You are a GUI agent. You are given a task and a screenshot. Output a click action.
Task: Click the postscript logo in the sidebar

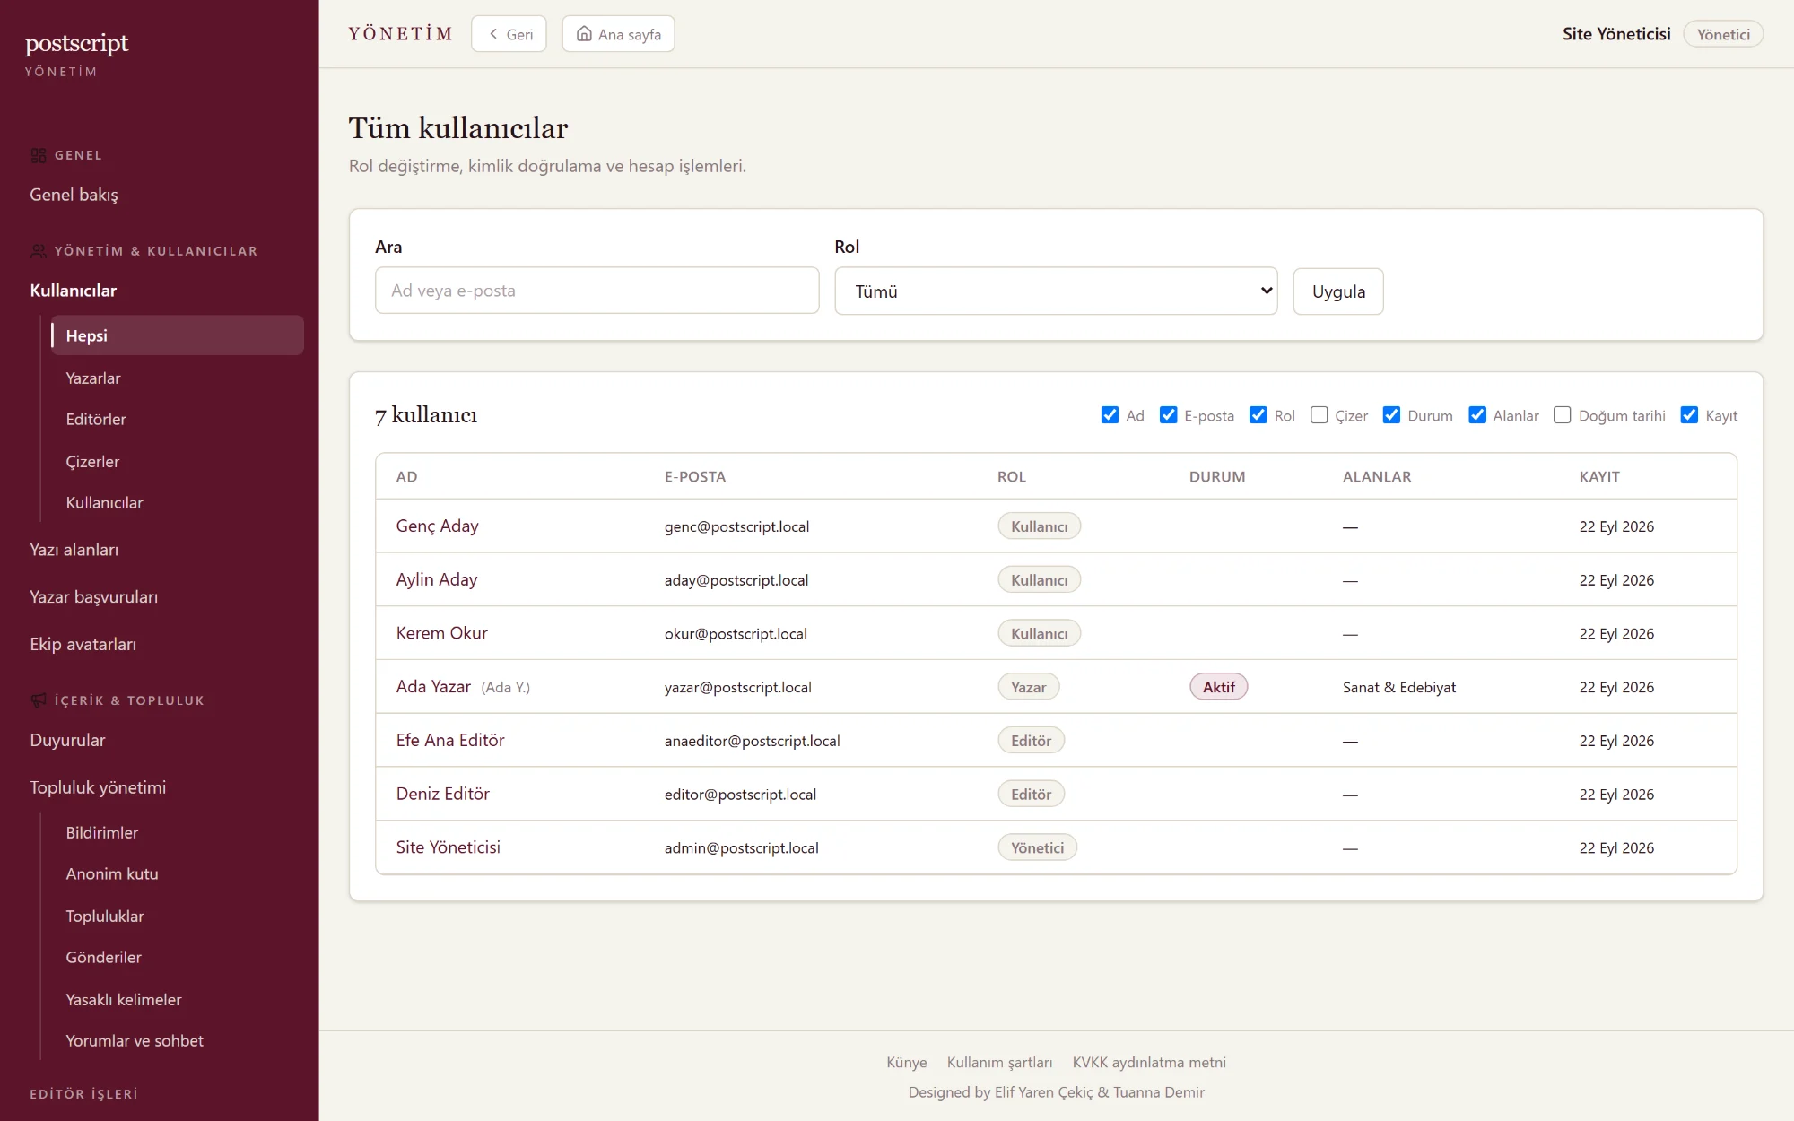point(77,43)
